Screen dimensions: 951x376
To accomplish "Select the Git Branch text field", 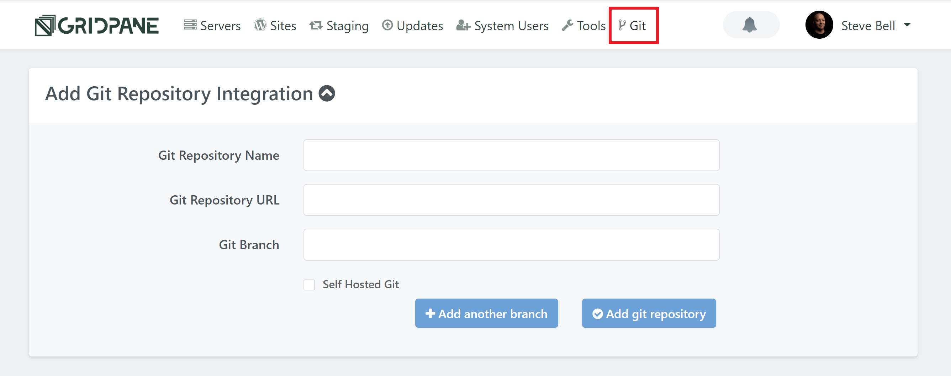I will [511, 245].
